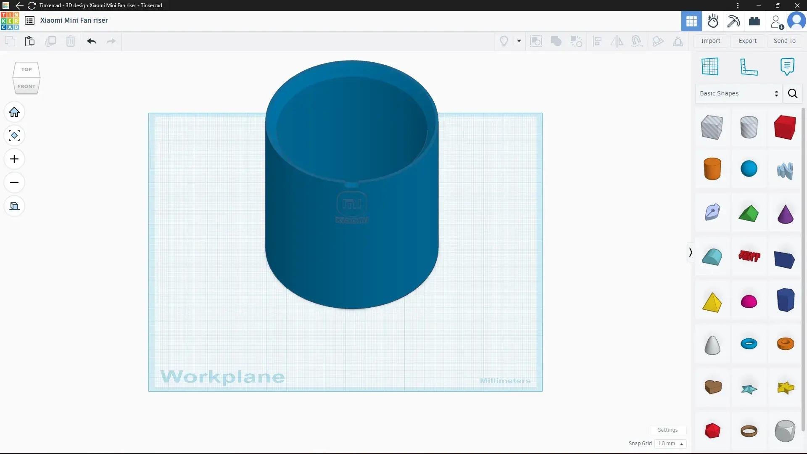Image resolution: width=807 pixels, height=454 pixels.
Task: Open the user profile avatar menu
Action: point(796,21)
